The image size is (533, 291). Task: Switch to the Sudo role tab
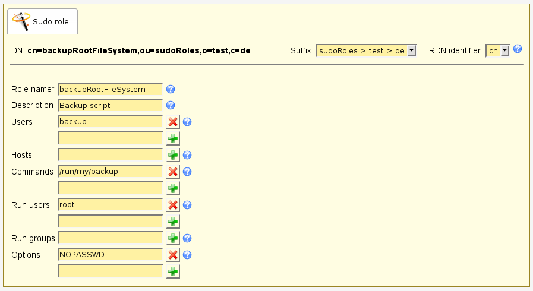(42, 22)
